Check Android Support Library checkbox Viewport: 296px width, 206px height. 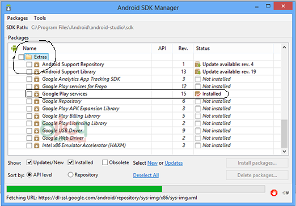pos(29,72)
